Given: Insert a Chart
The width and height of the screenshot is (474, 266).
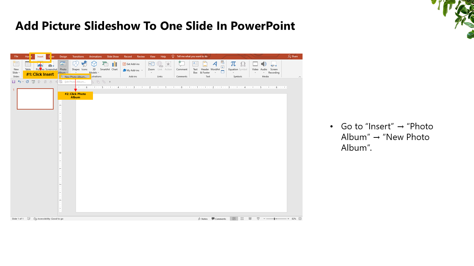Looking at the screenshot, I should point(114,66).
